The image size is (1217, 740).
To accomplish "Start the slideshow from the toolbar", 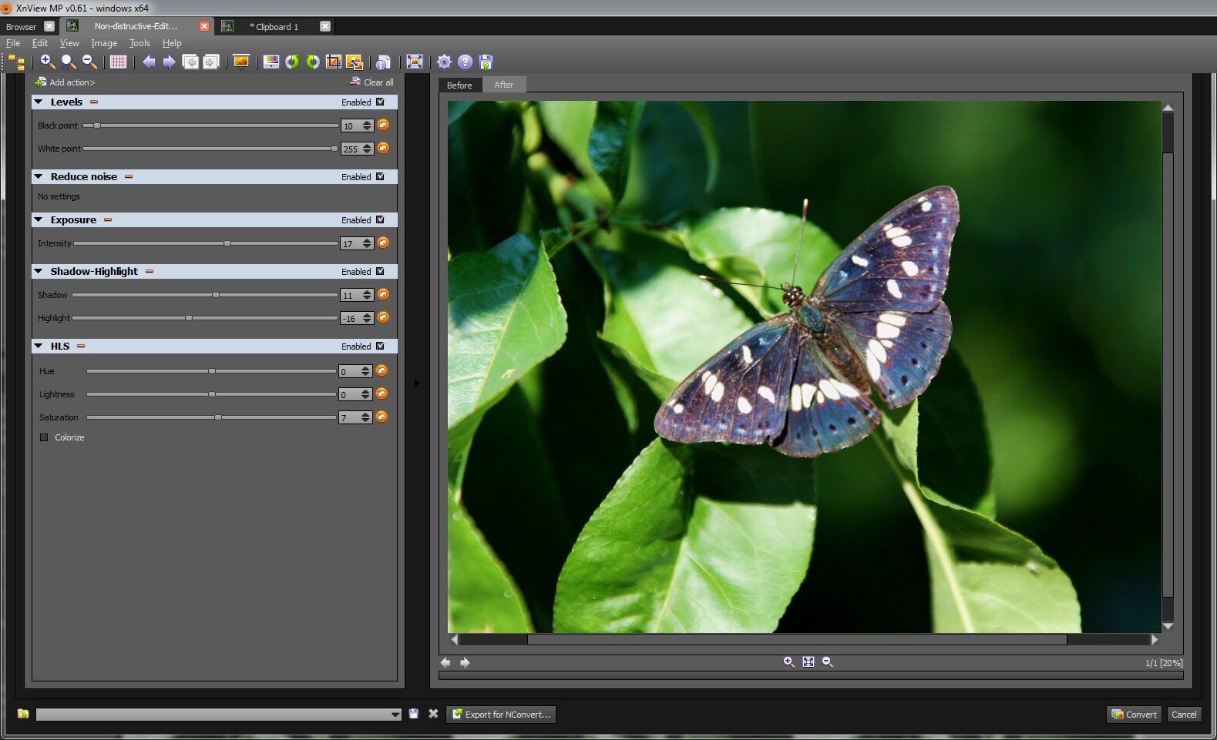I will [241, 62].
